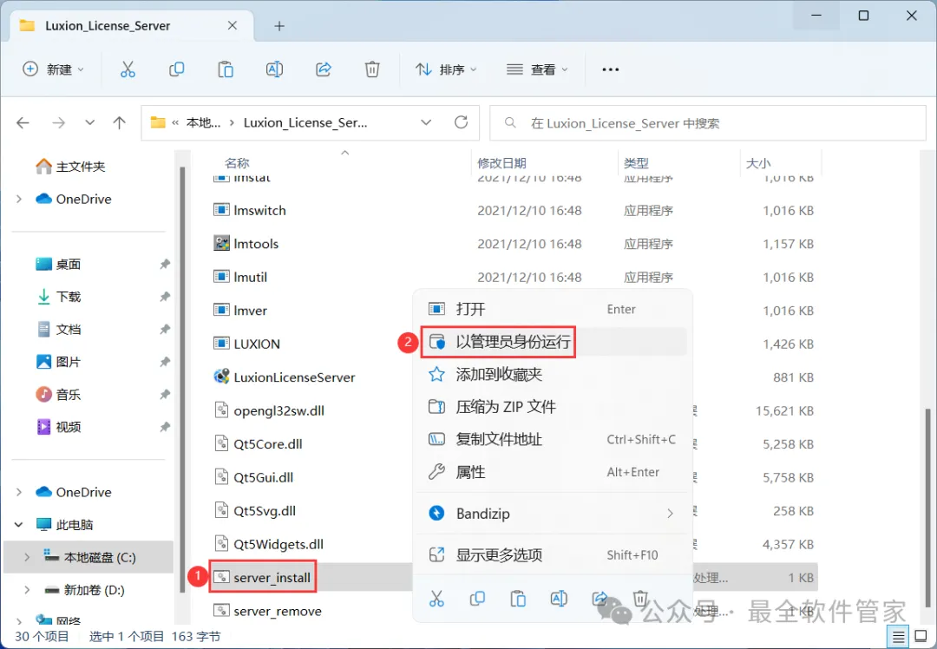Open the 查看 view dropdown
937x649 pixels.
click(537, 69)
